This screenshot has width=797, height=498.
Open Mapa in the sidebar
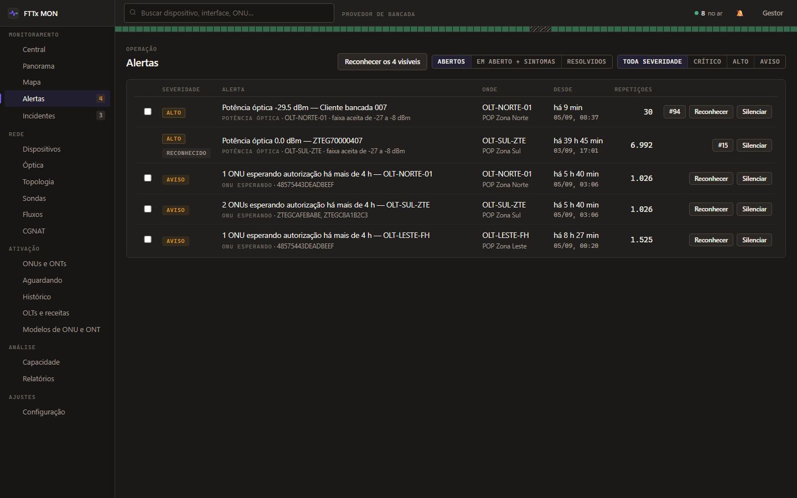click(x=57, y=82)
